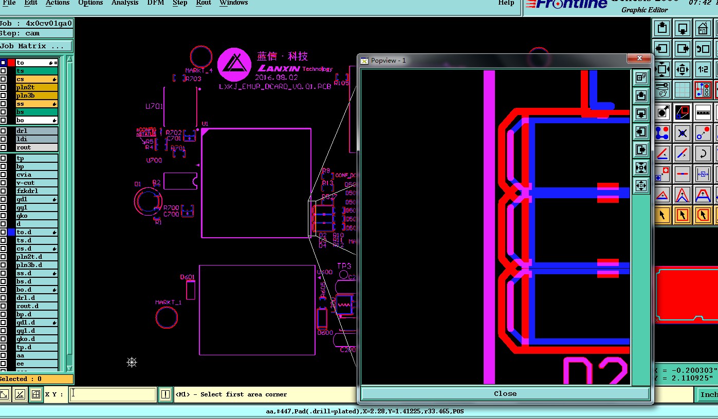
Task: Toggle checkbox for layer to.d
Action: 4,232
